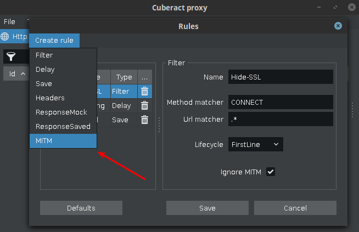Click the splitter handle between rules list and Filter panel

click(159, 125)
